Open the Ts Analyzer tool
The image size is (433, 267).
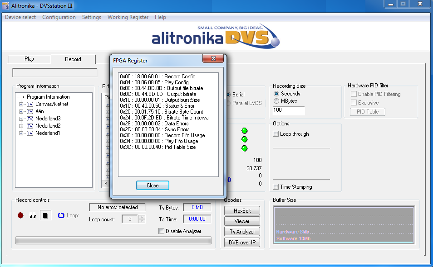coord(242,232)
